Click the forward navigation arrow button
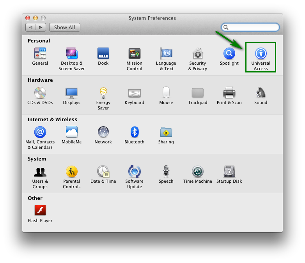Viewport: 305px width, 263px height. (x=41, y=27)
